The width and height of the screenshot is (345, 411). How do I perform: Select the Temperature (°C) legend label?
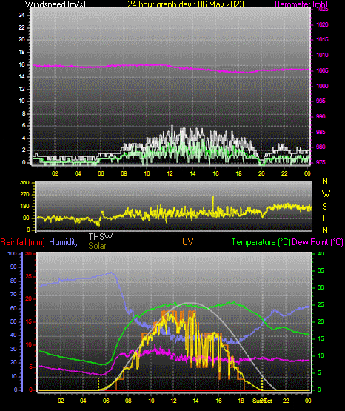[x=261, y=242]
